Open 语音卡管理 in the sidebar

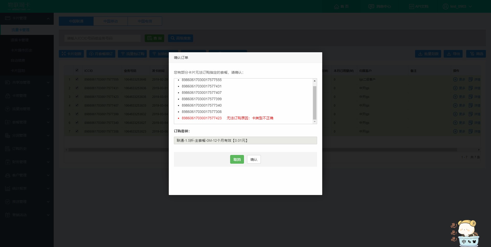(20, 40)
